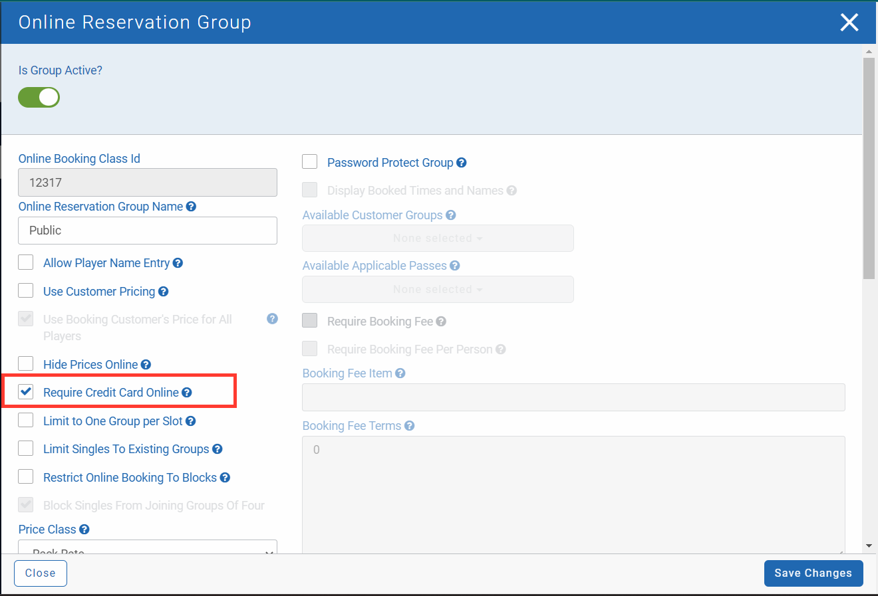The image size is (878, 596).
Task: Uncheck Require Credit Card Online
Action: click(25, 391)
